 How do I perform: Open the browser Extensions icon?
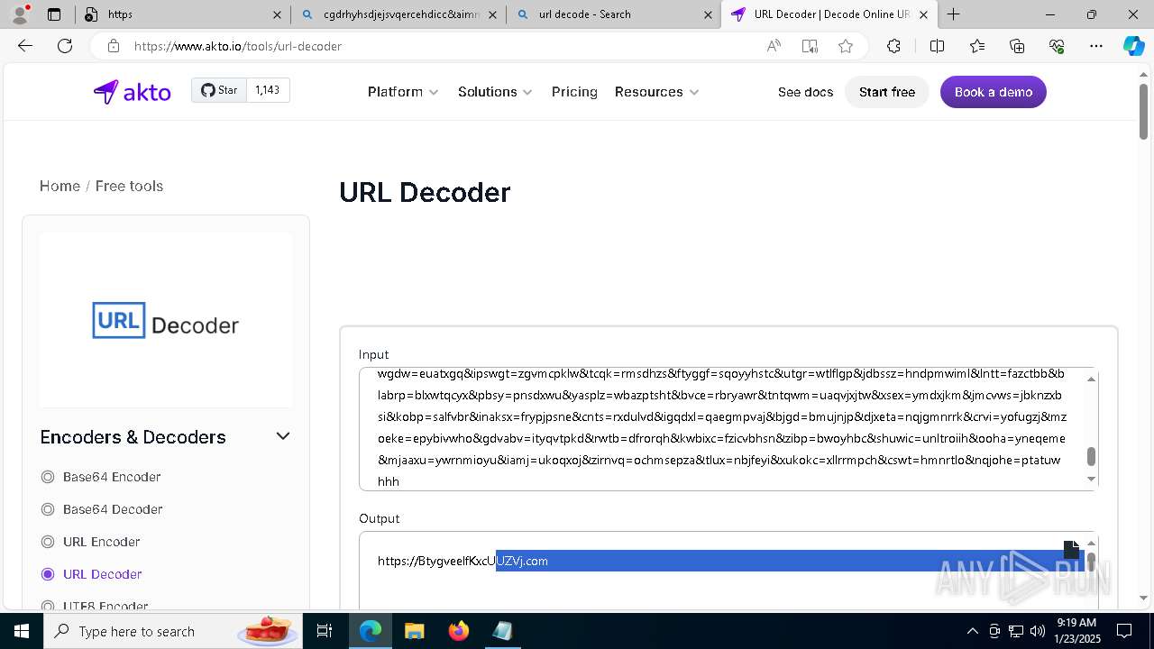[893, 46]
